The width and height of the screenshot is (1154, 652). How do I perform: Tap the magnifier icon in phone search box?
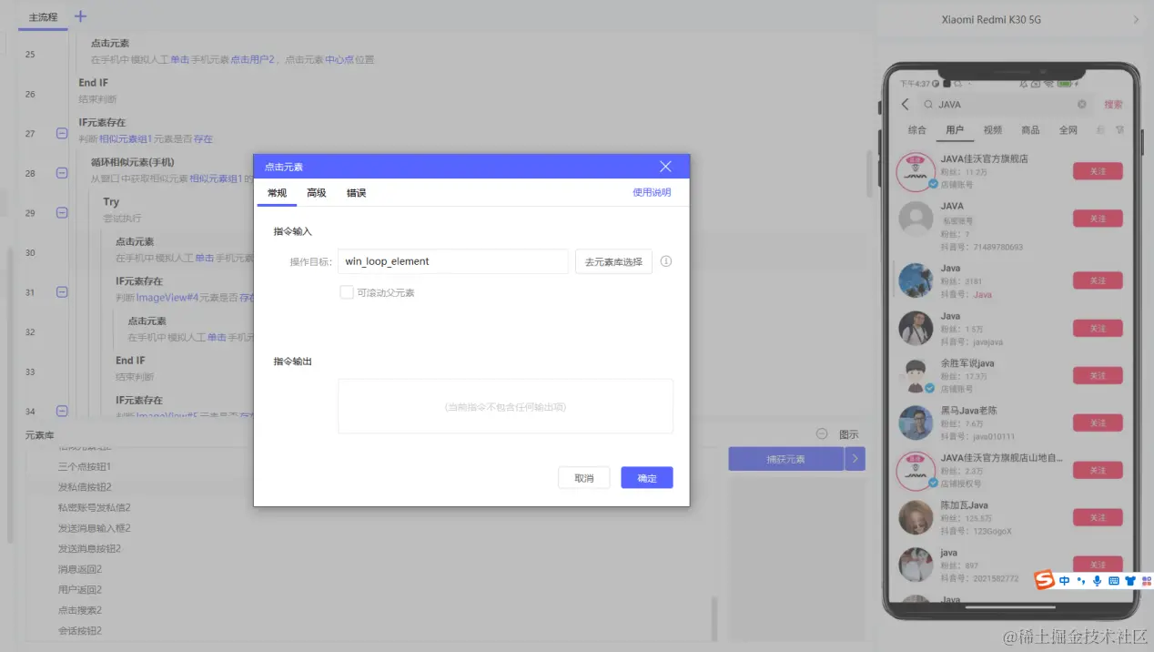point(927,105)
